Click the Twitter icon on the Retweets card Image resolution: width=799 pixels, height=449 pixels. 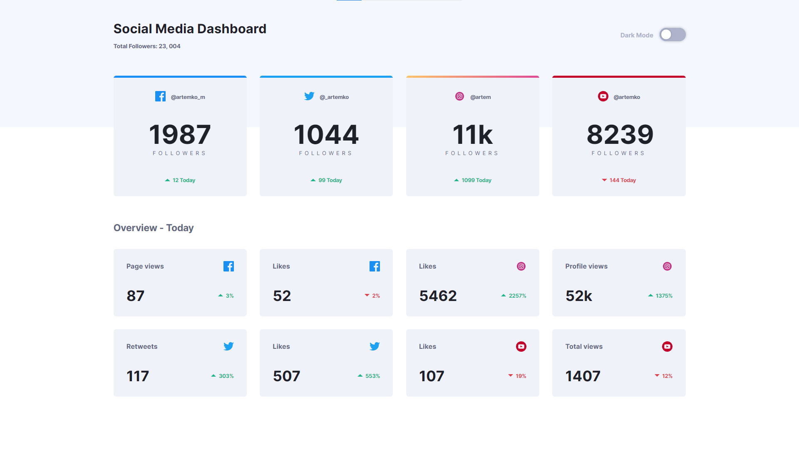228,346
